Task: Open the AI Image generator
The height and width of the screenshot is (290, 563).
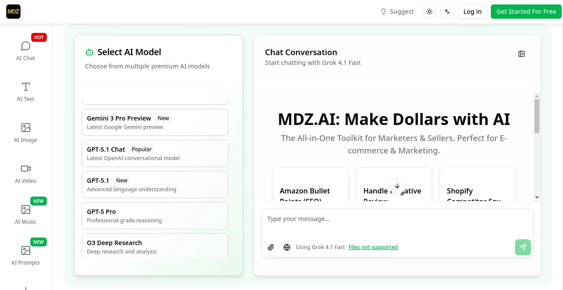Action: coord(25,132)
